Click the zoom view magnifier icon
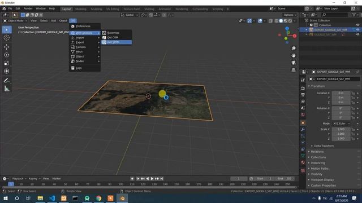Viewport: 362px width, 203px height. 294,48
